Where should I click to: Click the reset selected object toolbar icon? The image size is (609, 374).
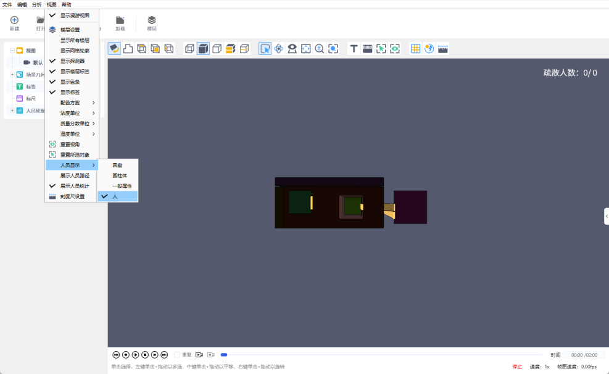pos(381,49)
